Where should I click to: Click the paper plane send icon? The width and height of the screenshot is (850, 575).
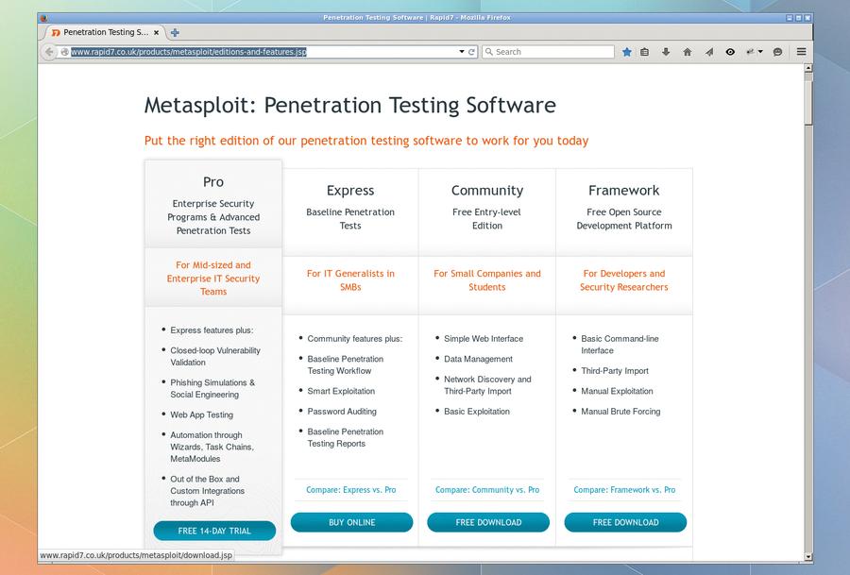(x=709, y=52)
